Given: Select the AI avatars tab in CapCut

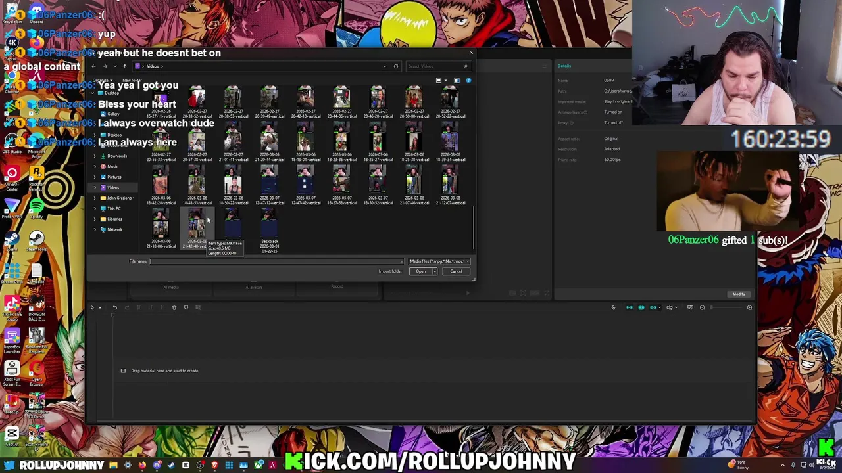Looking at the screenshot, I should tap(254, 287).
